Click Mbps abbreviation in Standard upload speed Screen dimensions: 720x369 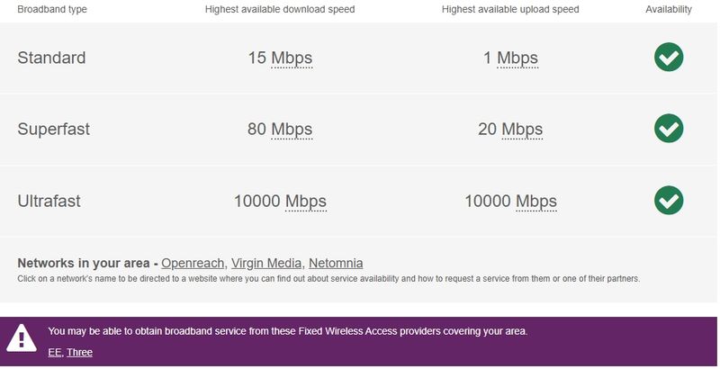[x=517, y=58]
